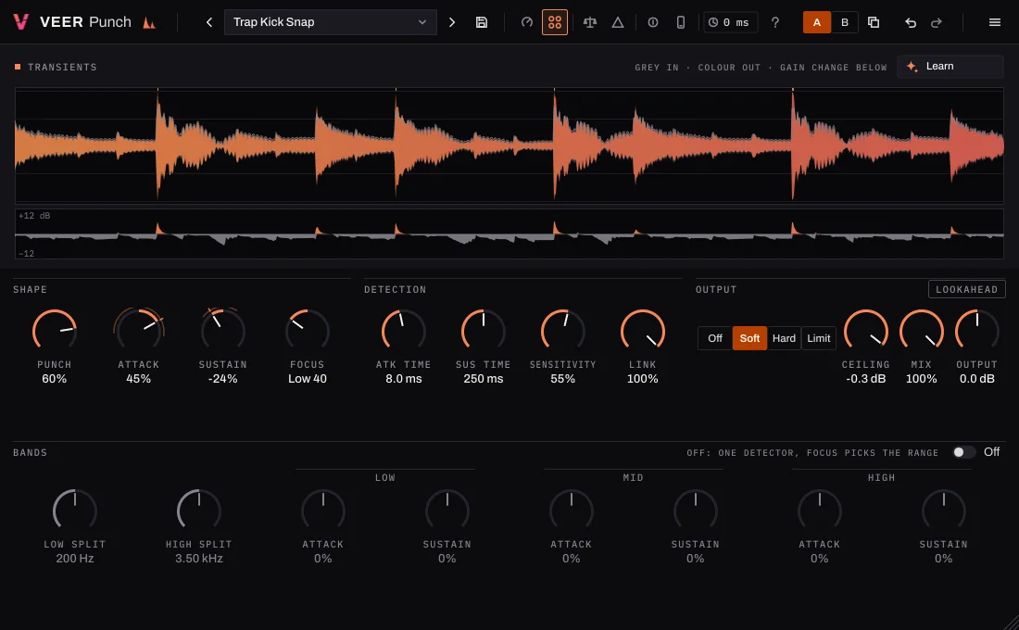Click the gauge meter icon in toolbar
The image size is (1019, 630).
point(527,22)
